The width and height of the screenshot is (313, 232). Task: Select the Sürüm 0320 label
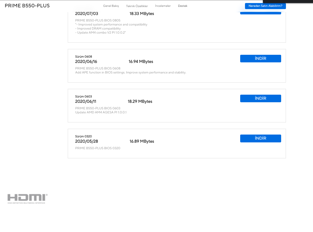click(x=83, y=136)
